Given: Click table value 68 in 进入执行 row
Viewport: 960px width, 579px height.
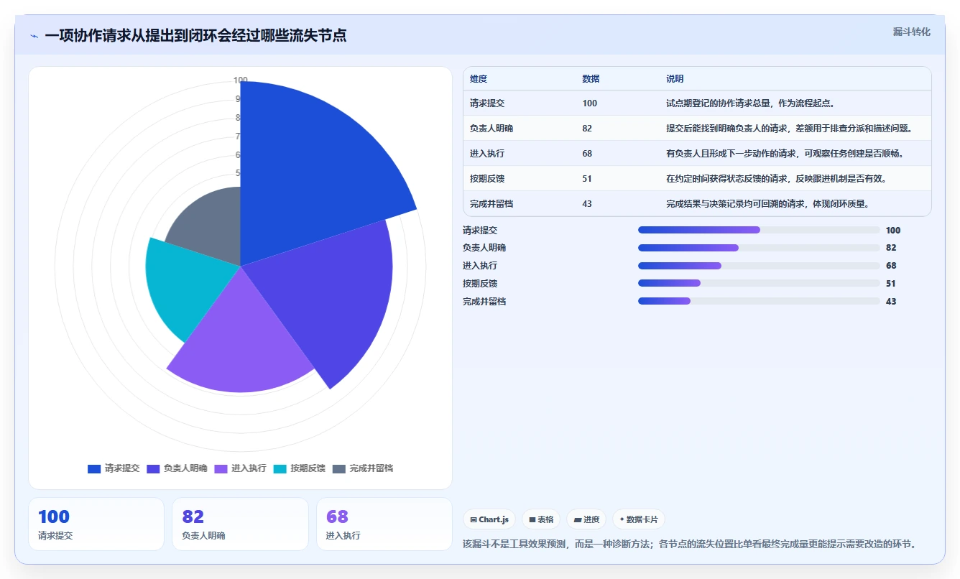Looking at the screenshot, I should tap(587, 154).
